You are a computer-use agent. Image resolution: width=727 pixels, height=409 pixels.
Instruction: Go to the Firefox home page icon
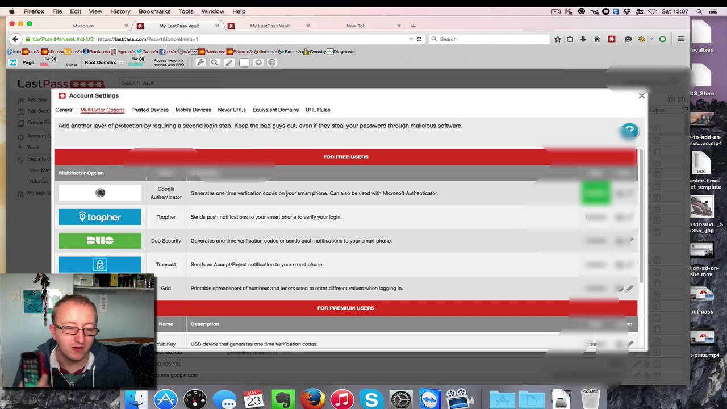[x=597, y=39]
